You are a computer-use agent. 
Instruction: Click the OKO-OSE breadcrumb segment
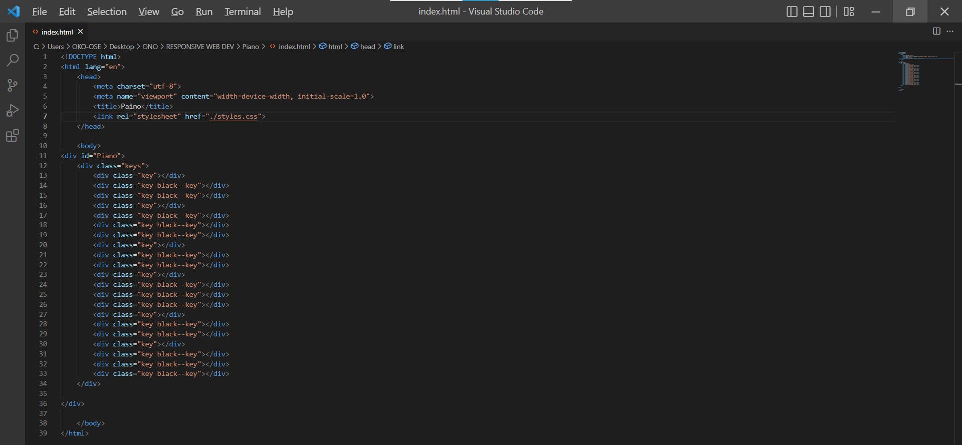[87, 47]
